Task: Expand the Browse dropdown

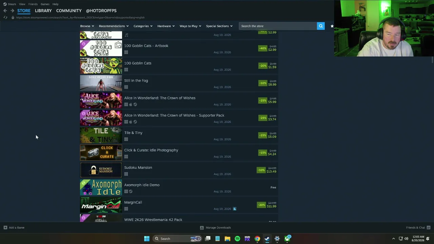Action: click(x=87, y=26)
